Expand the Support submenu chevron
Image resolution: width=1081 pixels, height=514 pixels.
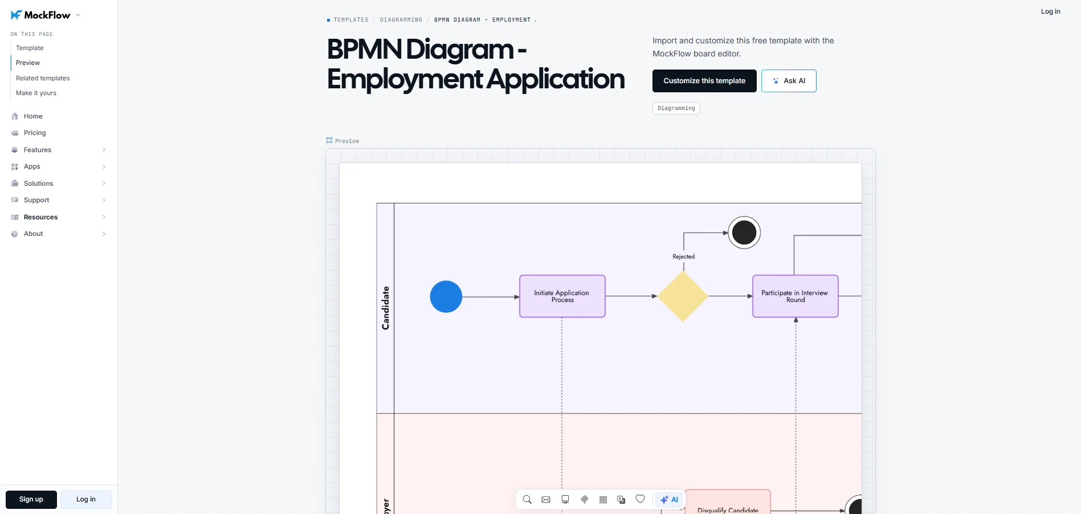pyautogui.click(x=104, y=200)
